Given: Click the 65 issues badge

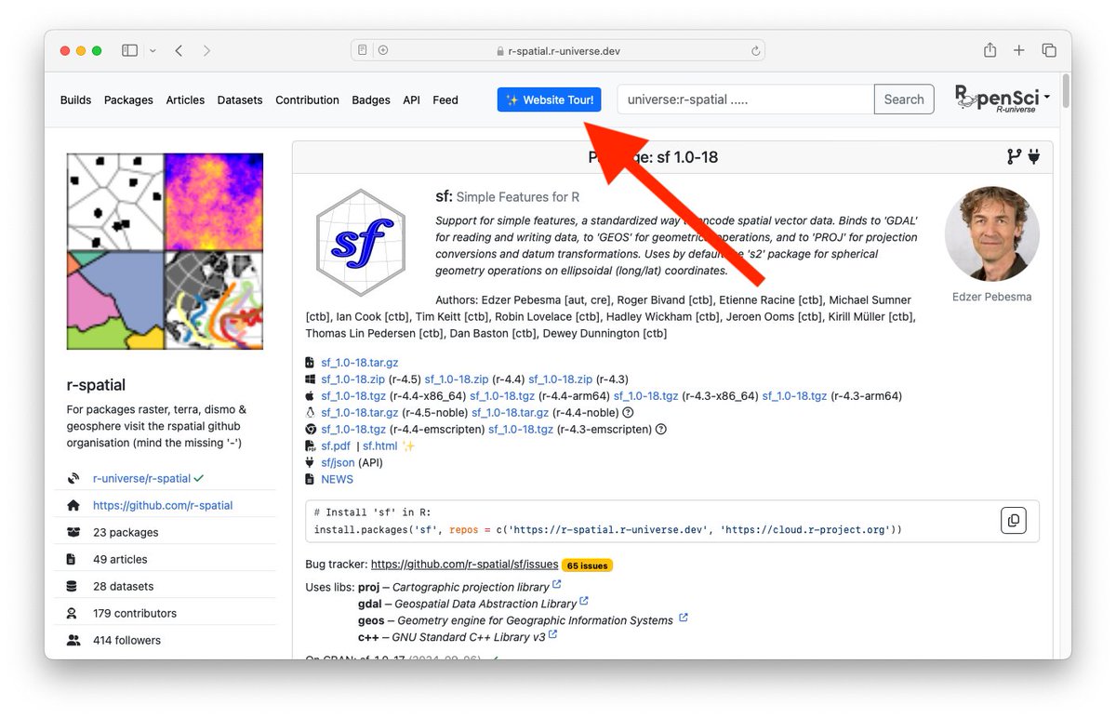Looking at the screenshot, I should click(587, 565).
